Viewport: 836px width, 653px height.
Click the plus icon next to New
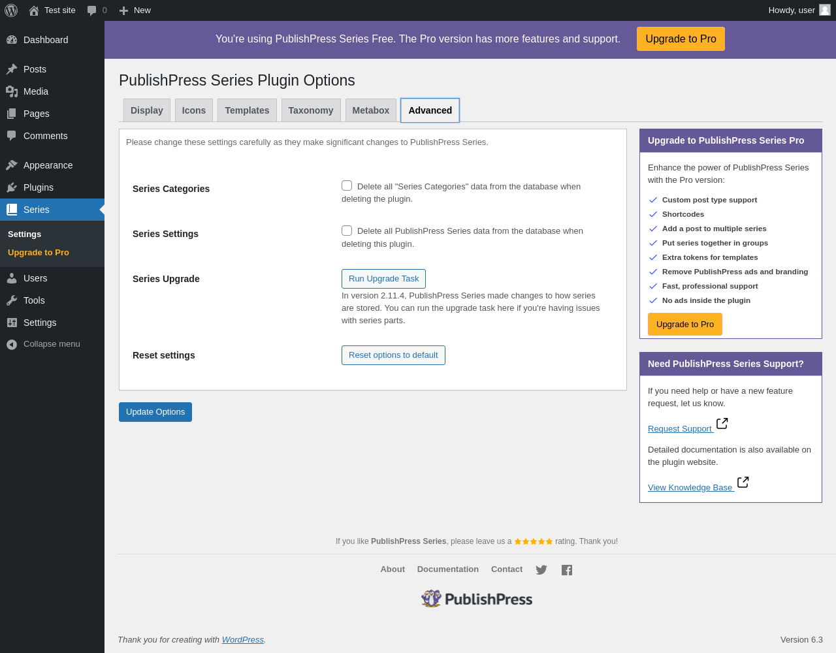tap(123, 10)
